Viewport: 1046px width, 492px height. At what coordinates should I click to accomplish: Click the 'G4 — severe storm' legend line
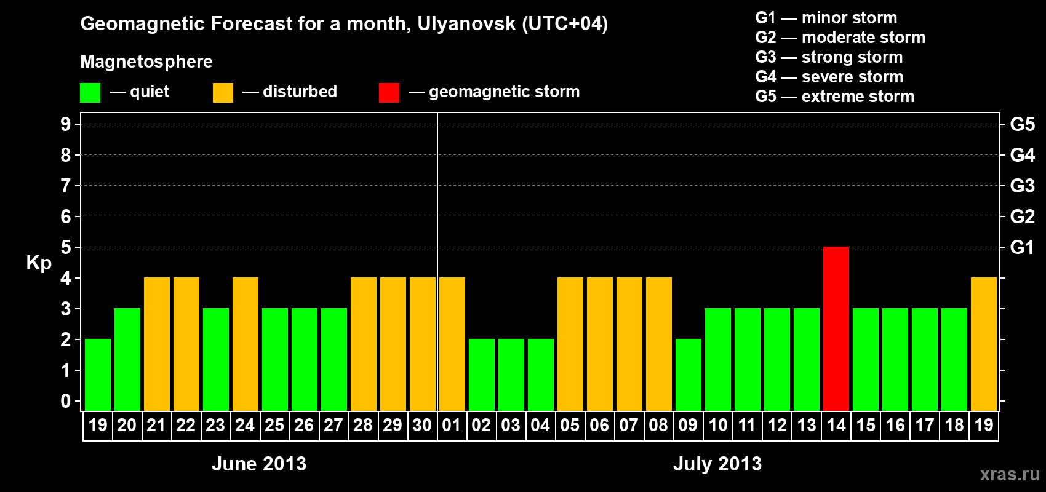coord(829,77)
